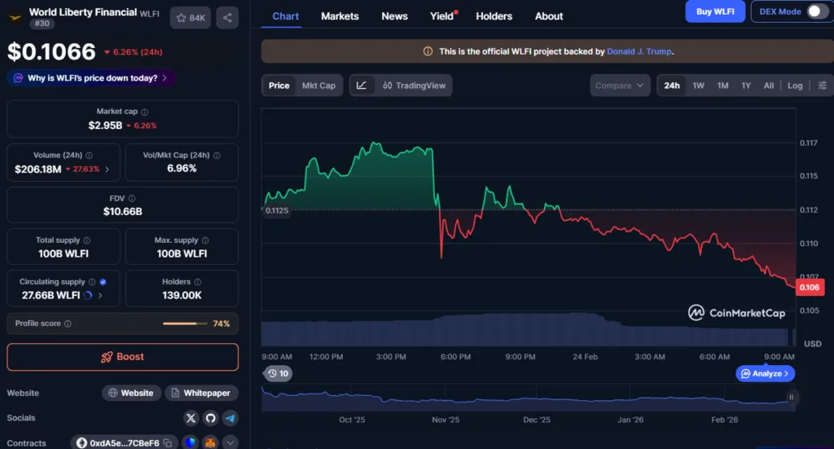Viewport: 834px width, 449px height.
Task: Add WLFI to watchlist with star button
Action: [x=191, y=18]
